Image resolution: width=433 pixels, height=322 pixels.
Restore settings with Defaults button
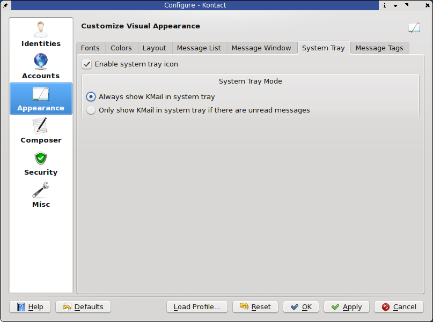point(83,307)
